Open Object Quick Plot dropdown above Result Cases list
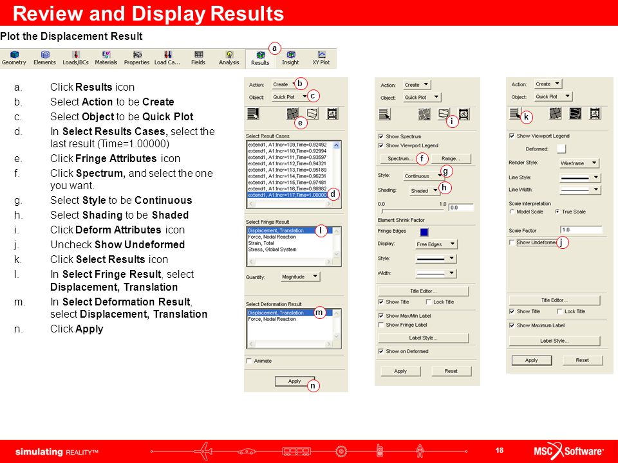This screenshot has width=618, height=463. point(290,97)
